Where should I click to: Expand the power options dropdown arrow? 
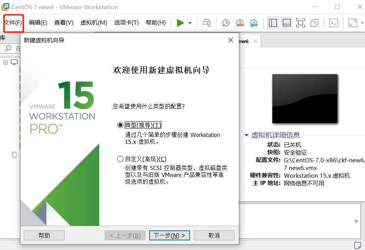(190, 23)
